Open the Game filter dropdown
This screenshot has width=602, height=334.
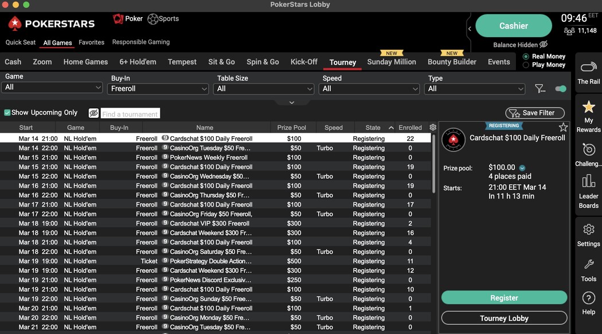52,88
